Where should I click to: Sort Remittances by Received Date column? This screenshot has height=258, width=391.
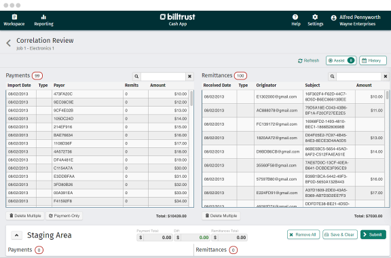[217, 86]
